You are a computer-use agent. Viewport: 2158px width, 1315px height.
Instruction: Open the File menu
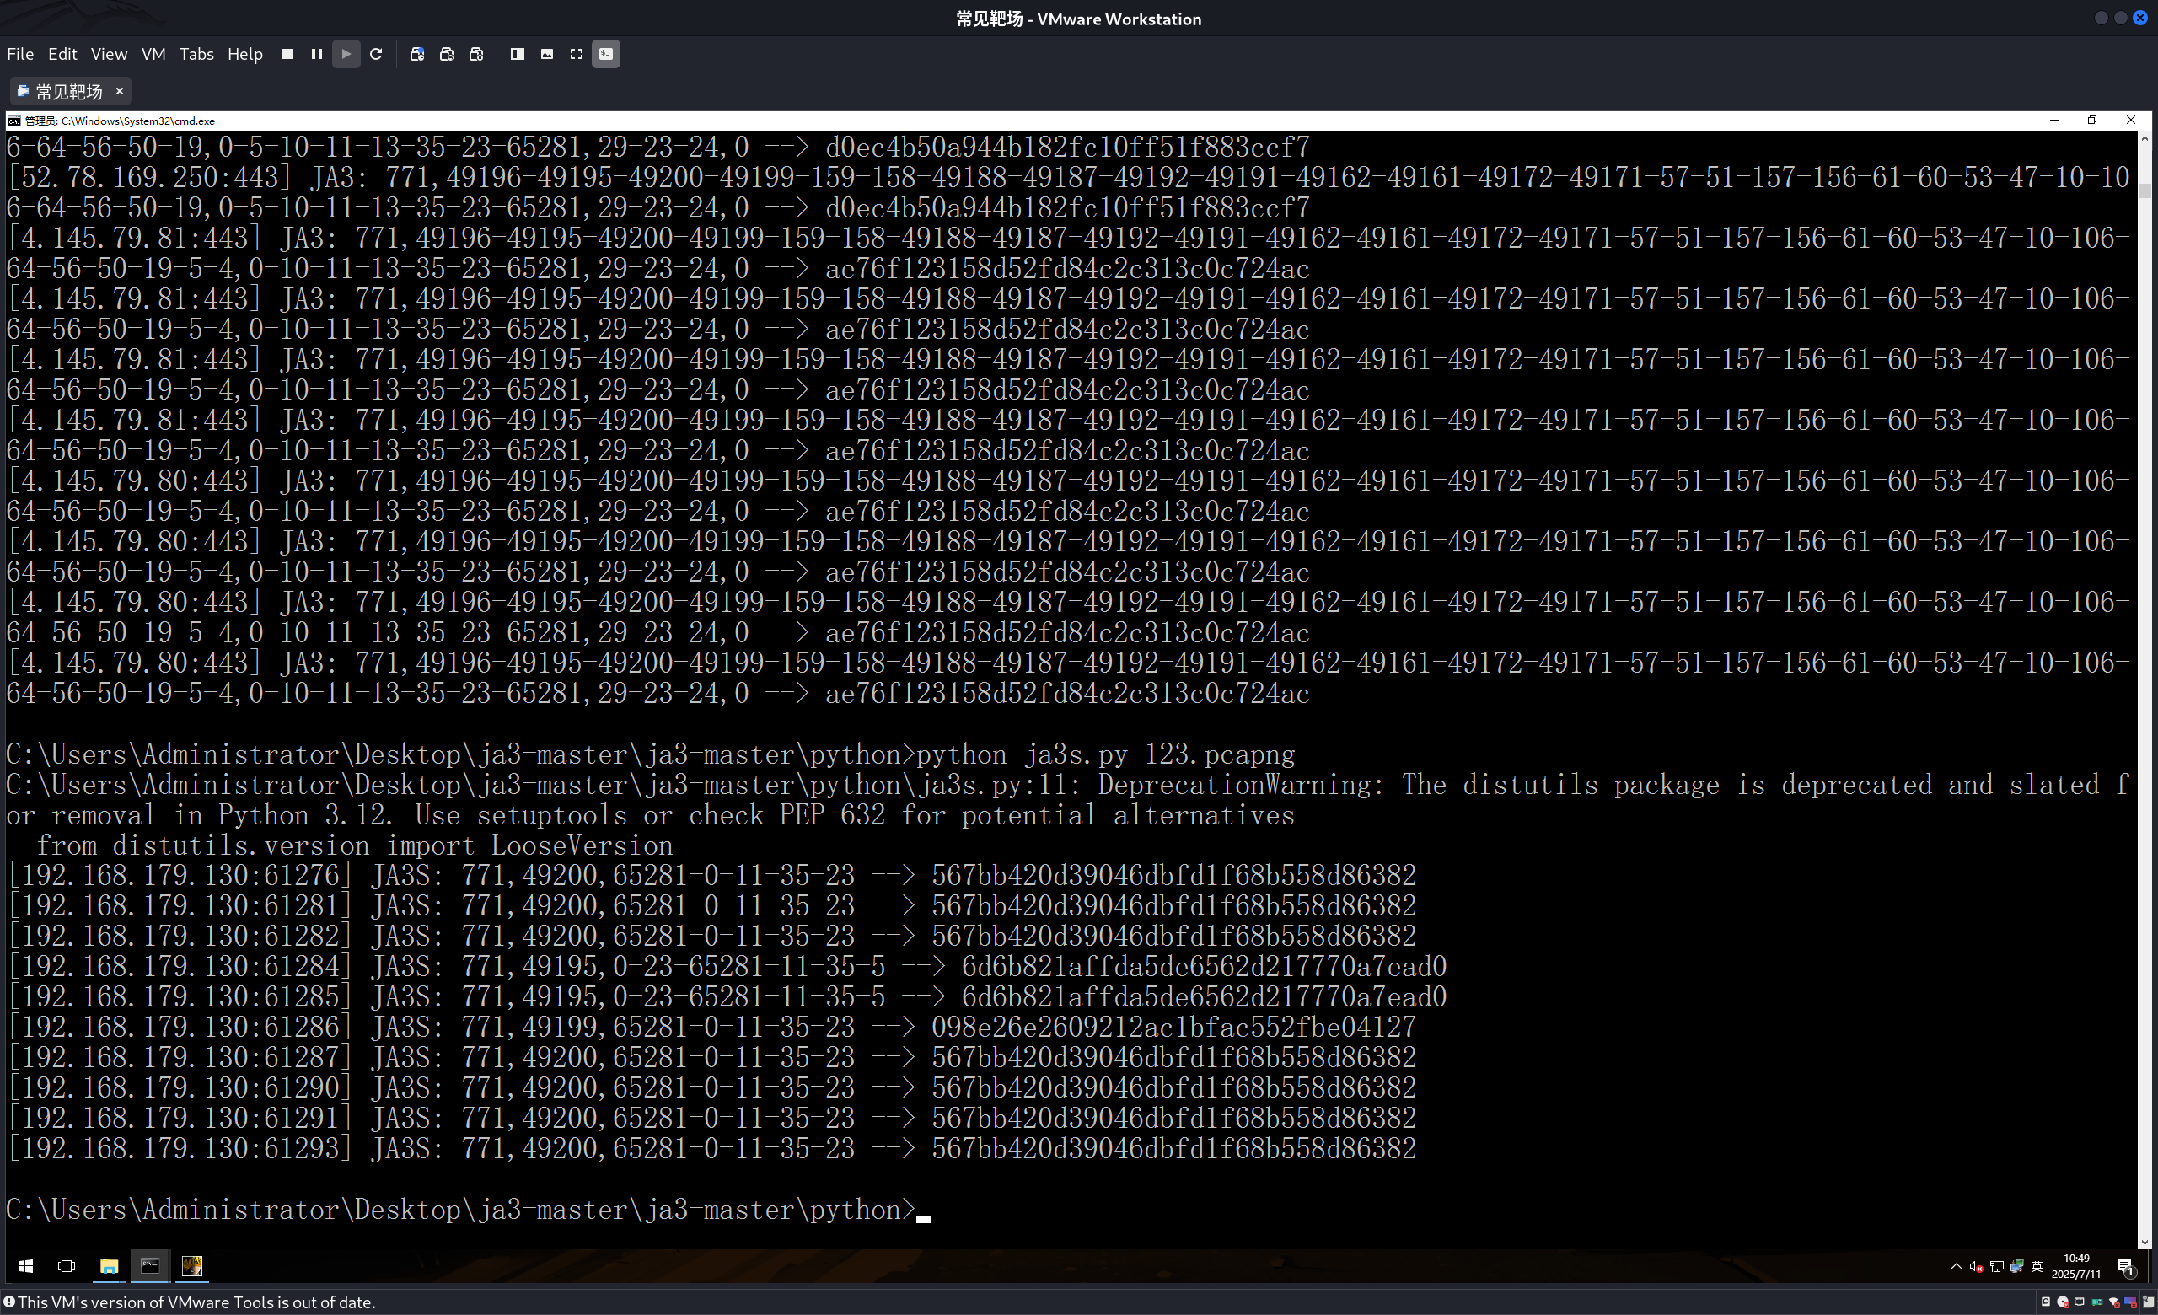20,54
